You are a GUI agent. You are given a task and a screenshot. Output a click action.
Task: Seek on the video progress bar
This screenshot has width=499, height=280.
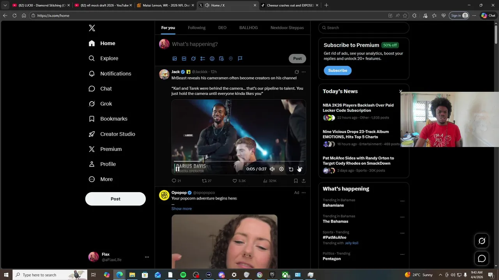[239, 161]
